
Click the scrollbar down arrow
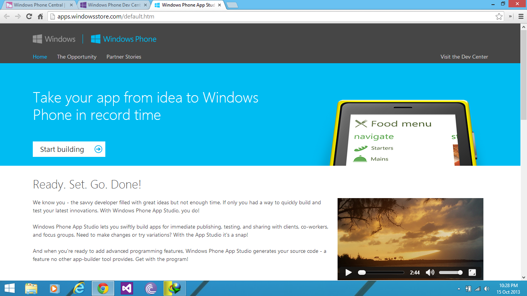tap(524, 277)
